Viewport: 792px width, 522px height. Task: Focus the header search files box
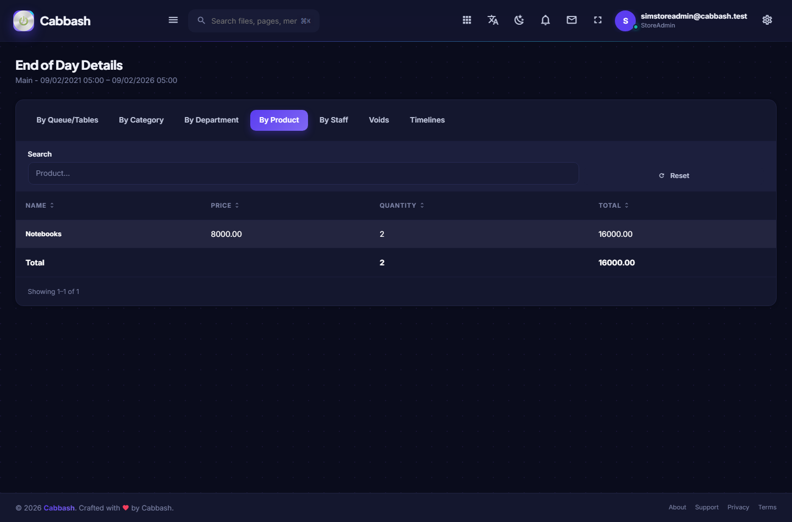254,21
